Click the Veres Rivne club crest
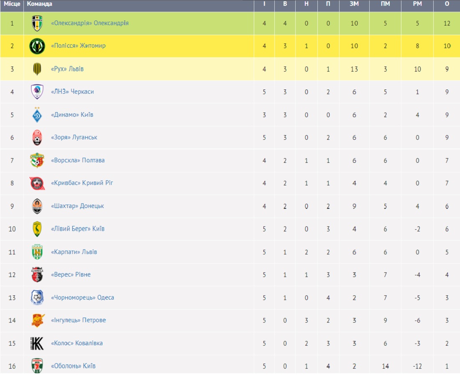This screenshot has width=460, height=377. click(x=37, y=274)
